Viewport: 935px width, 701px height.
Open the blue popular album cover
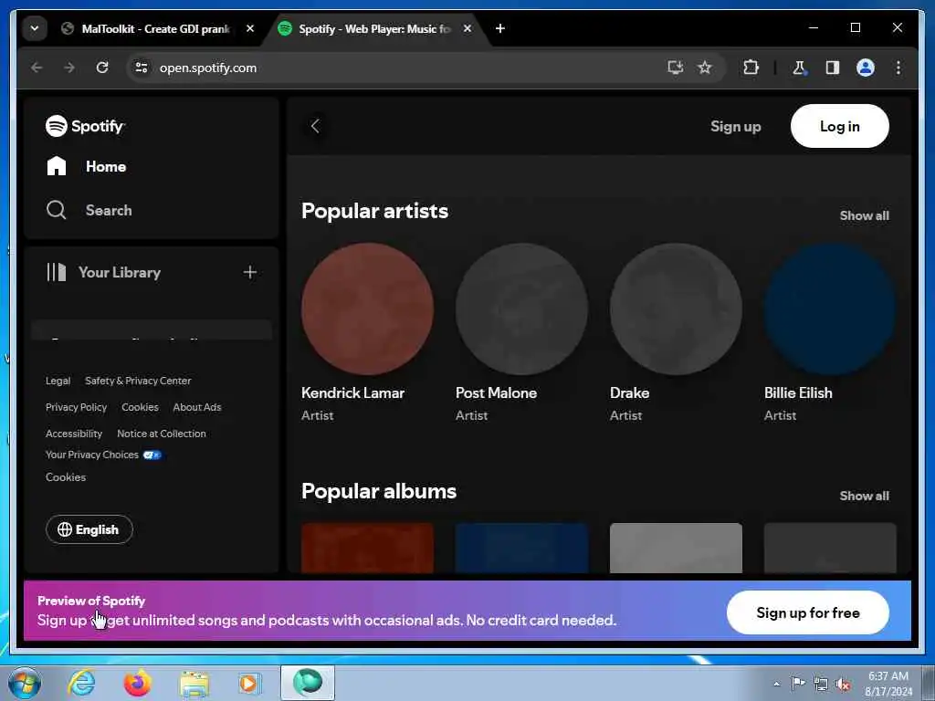click(521, 548)
